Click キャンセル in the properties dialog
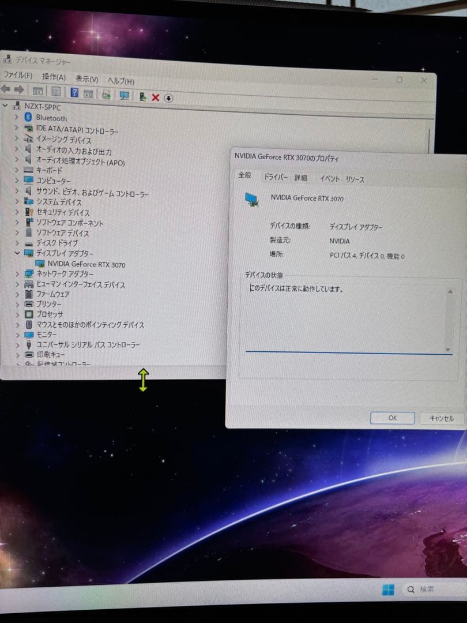467x623 pixels. coord(442,418)
